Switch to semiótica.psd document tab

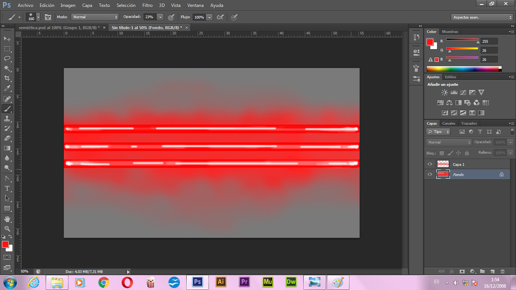pyautogui.click(x=59, y=27)
